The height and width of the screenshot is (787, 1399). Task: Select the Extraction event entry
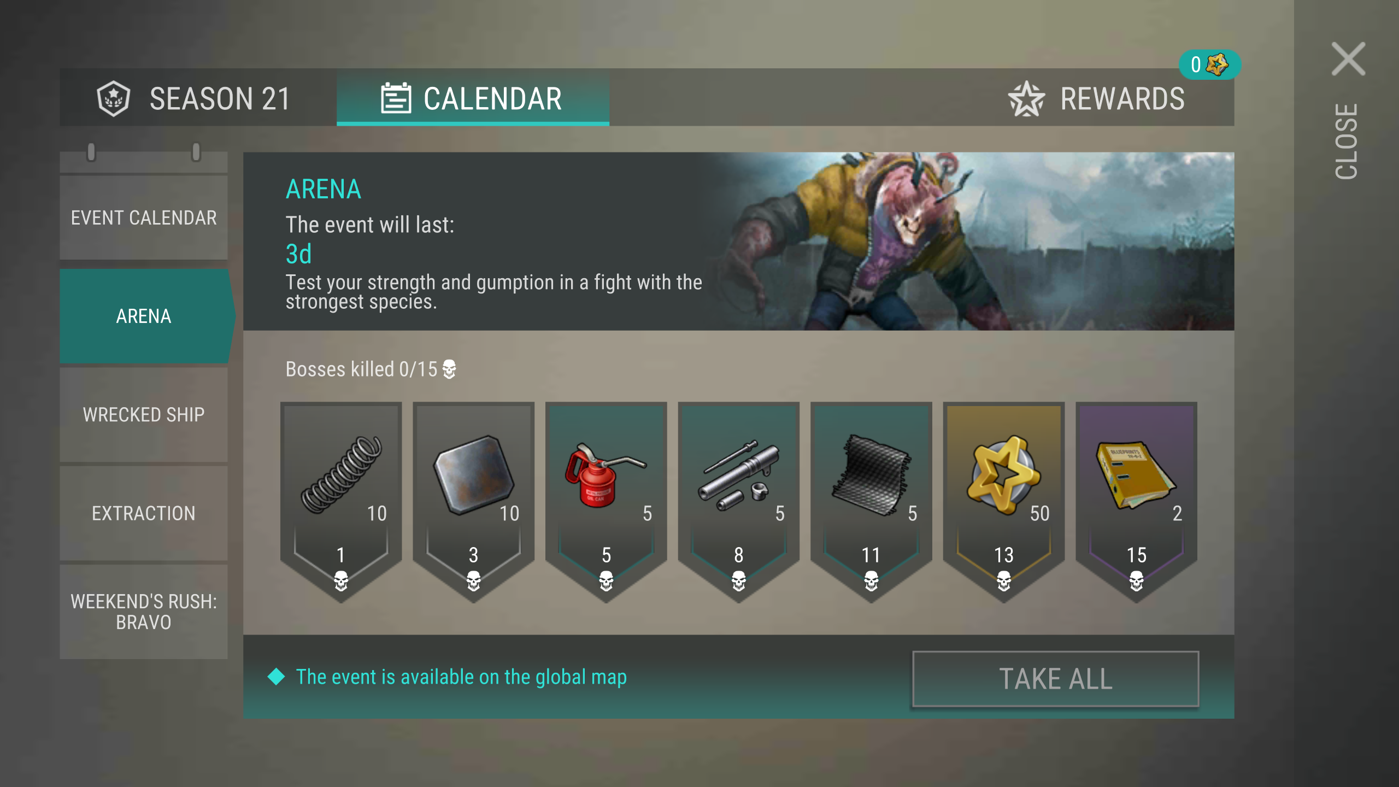tap(144, 513)
